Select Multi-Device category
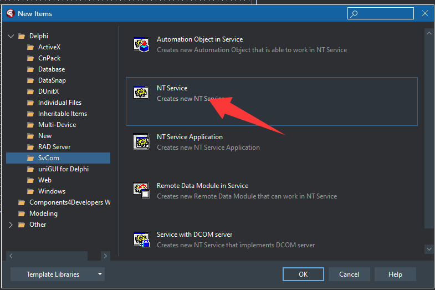This screenshot has height=290, width=435. pos(57,125)
